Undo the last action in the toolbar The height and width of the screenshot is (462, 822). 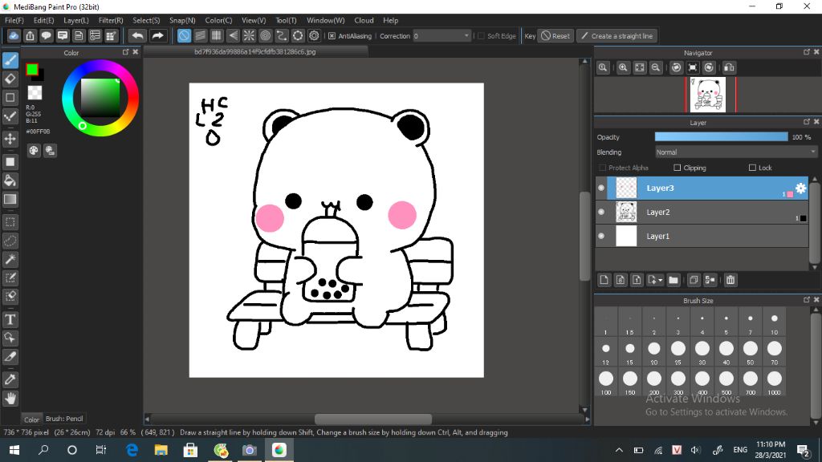[138, 35]
